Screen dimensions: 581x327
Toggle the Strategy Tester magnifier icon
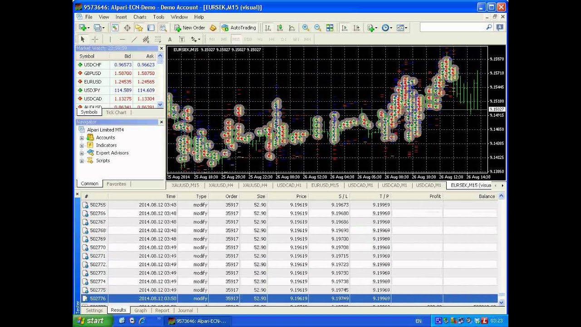162,28
